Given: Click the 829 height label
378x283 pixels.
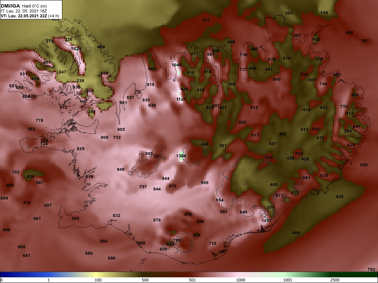Looking at the screenshot, I should coord(81,149).
